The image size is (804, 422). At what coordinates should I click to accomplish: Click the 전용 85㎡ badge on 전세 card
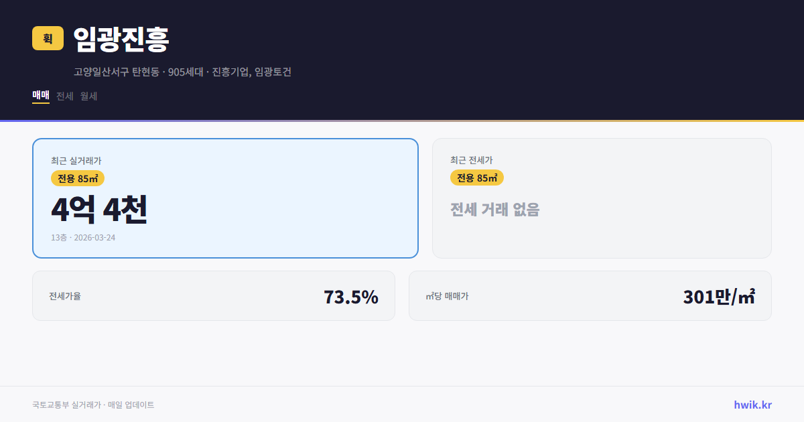pyautogui.click(x=477, y=178)
